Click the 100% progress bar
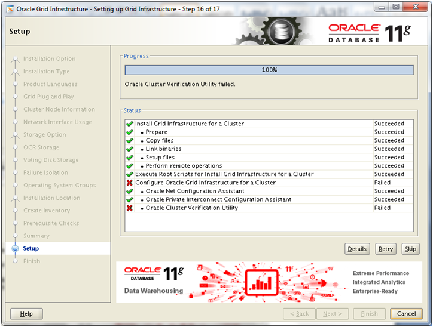433x327 pixels. pyautogui.click(x=269, y=70)
